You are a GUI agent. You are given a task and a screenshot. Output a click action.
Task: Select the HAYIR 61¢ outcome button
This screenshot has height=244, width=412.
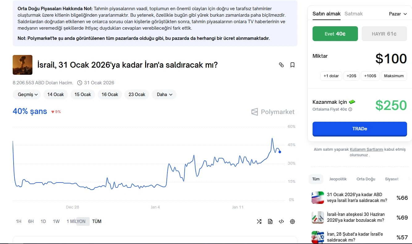(x=384, y=34)
